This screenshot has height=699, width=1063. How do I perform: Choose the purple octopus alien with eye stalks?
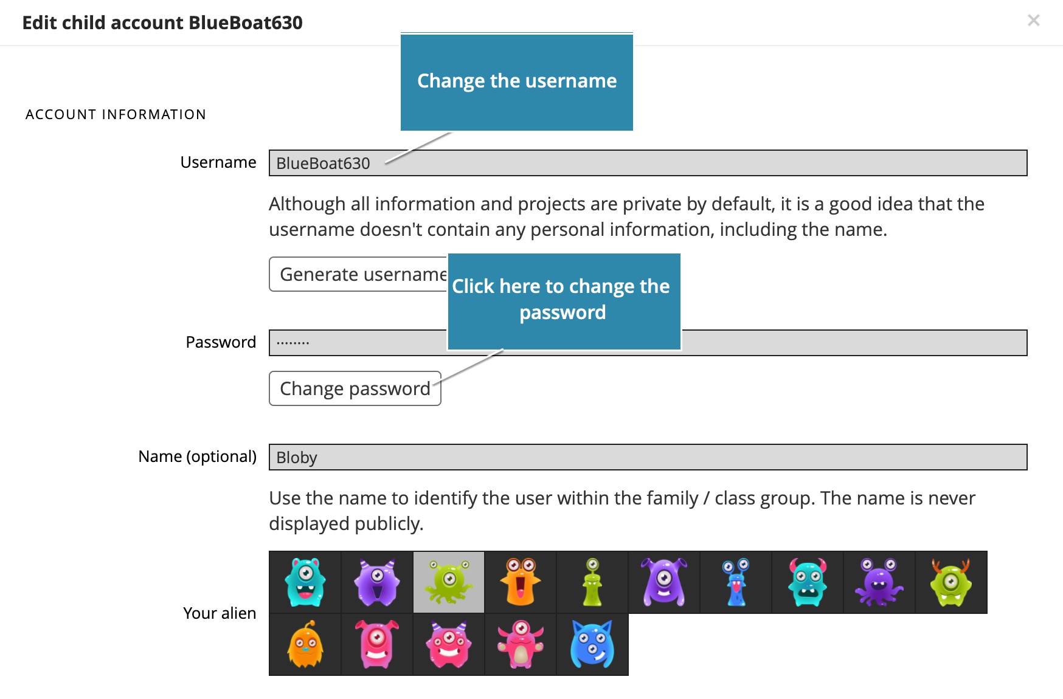879,582
